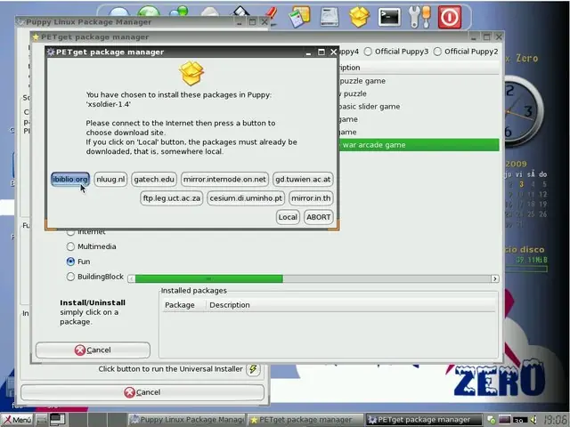The width and height of the screenshot is (570, 427).
Task: Select the Multimedia category radio
Action: 70,246
